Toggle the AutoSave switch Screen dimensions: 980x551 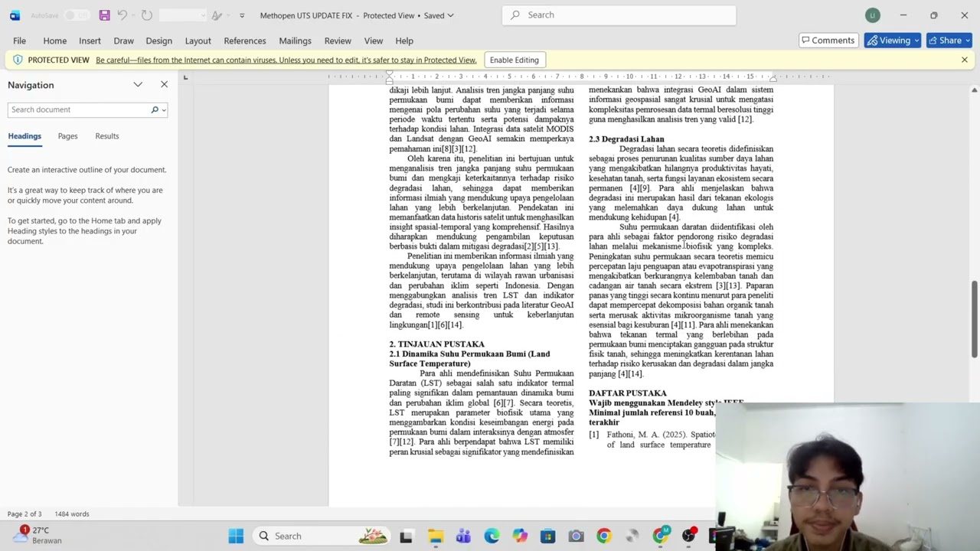75,15
